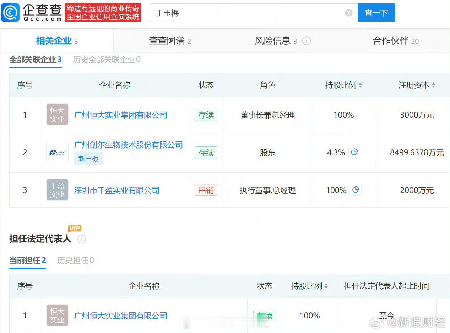Viewport: 450px width, 333px height.
Task: Open the 创尔生物 company logo thumbnail
Action: tap(57, 152)
